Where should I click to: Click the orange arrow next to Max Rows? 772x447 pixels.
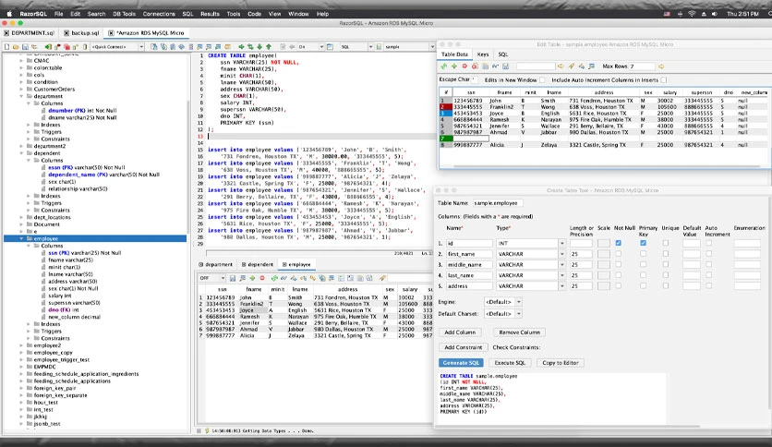661,66
